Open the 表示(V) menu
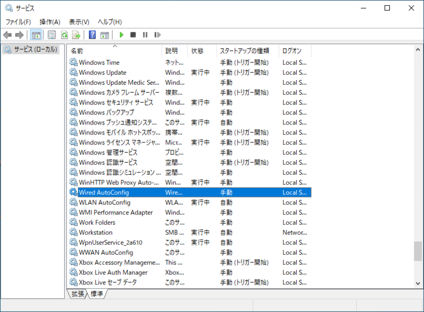 [79, 22]
